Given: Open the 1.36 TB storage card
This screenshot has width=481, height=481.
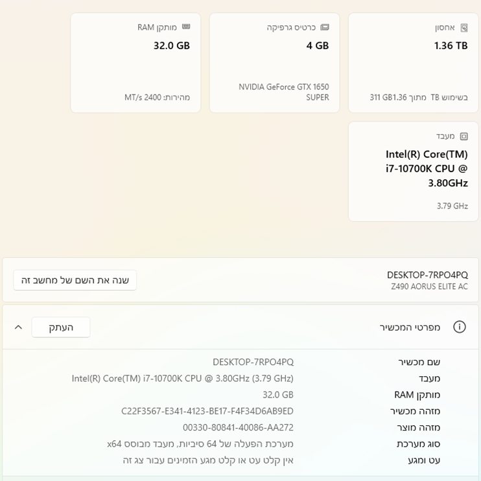Looking at the screenshot, I should [x=414, y=63].
